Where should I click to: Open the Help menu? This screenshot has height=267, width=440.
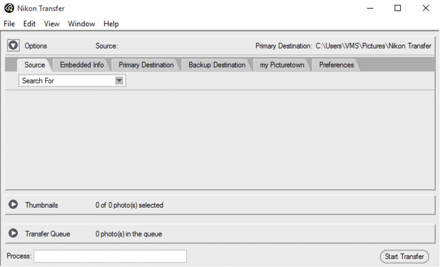coord(111,24)
